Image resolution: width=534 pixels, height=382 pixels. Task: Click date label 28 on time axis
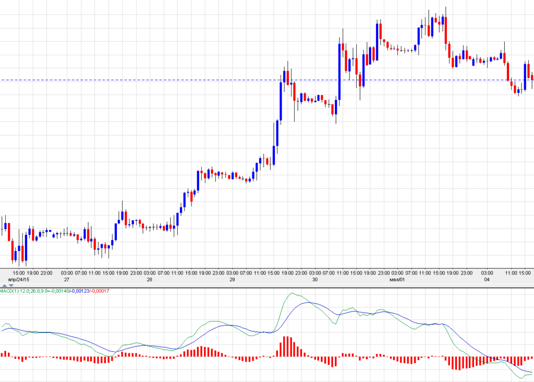pyautogui.click(x=150, y=280)
